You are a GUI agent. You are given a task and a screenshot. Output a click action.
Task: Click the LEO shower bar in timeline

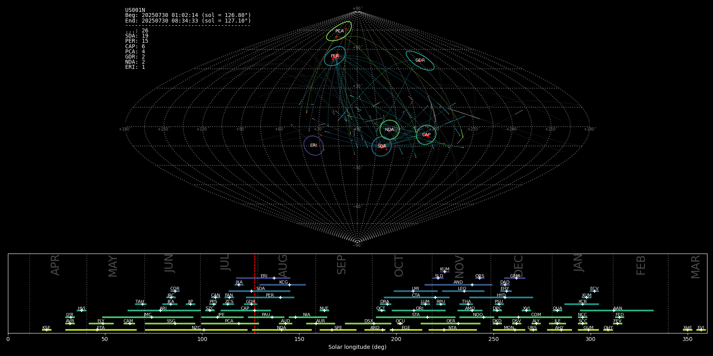coord(463,291)
